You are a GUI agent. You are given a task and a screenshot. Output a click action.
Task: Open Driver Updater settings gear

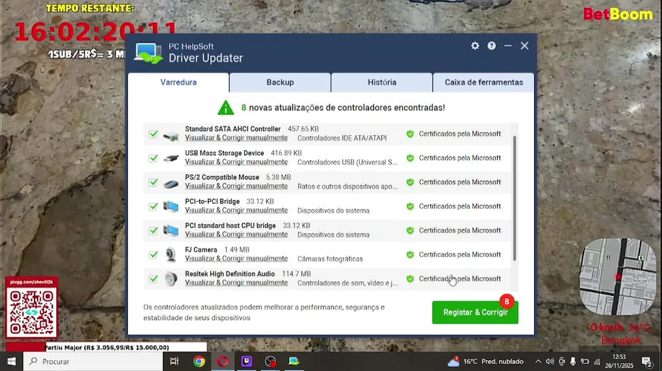tap(475, 46)
